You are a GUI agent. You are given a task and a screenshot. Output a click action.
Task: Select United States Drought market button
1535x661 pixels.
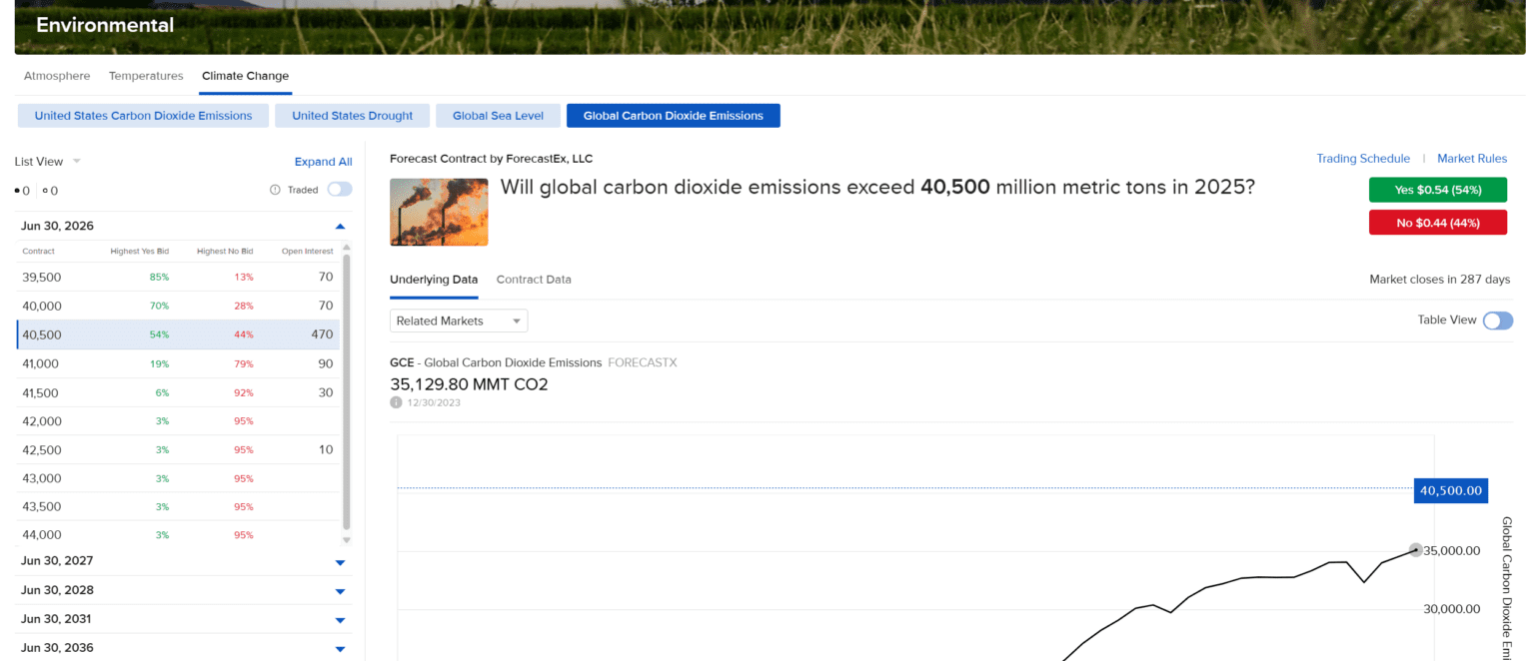(352, 116)
